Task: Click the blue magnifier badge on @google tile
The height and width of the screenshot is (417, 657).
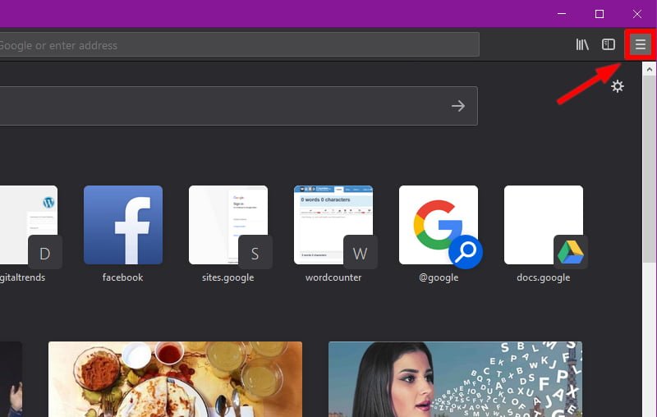Action: pos(466,253)
